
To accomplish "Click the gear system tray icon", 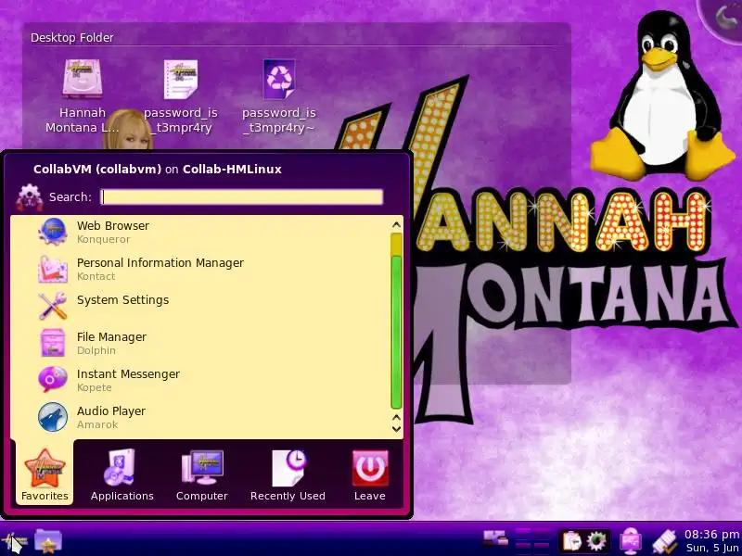I will click(x=596, y=541).
